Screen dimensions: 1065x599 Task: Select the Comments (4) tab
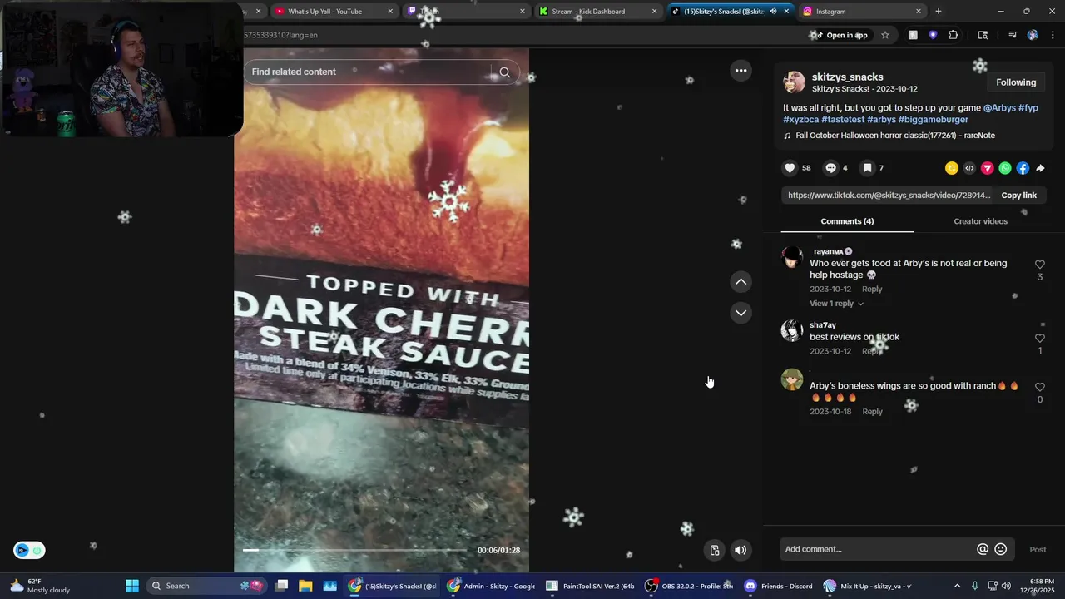pyautogui.click(x=847, y=221)
